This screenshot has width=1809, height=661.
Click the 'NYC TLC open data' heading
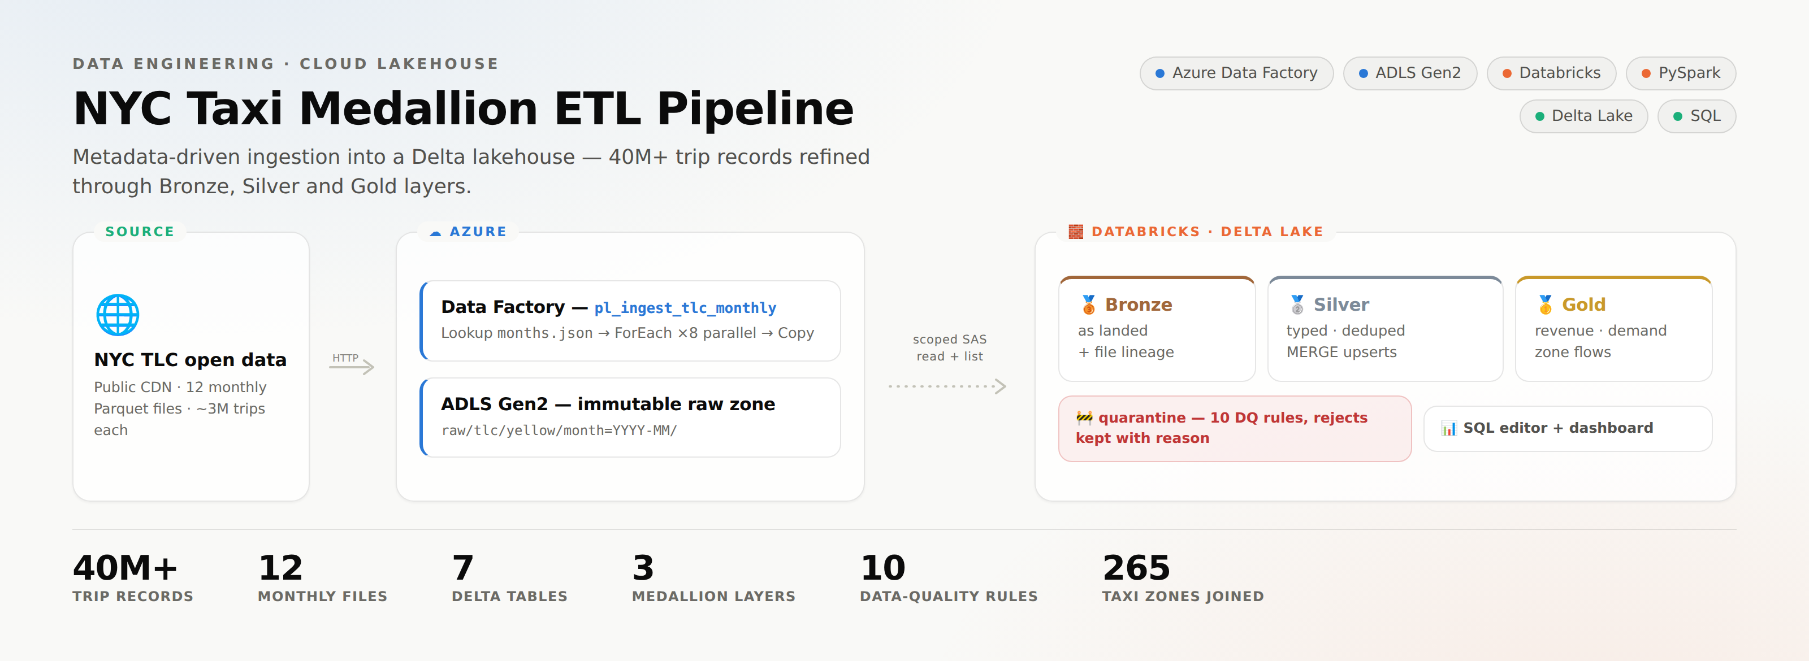tap(191, 360)
